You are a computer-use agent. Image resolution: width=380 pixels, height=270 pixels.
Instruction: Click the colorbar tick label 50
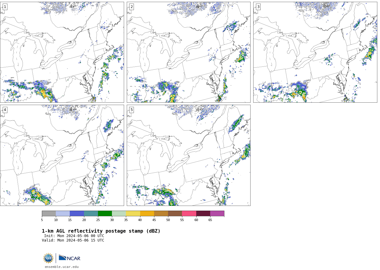coord(168,220)
